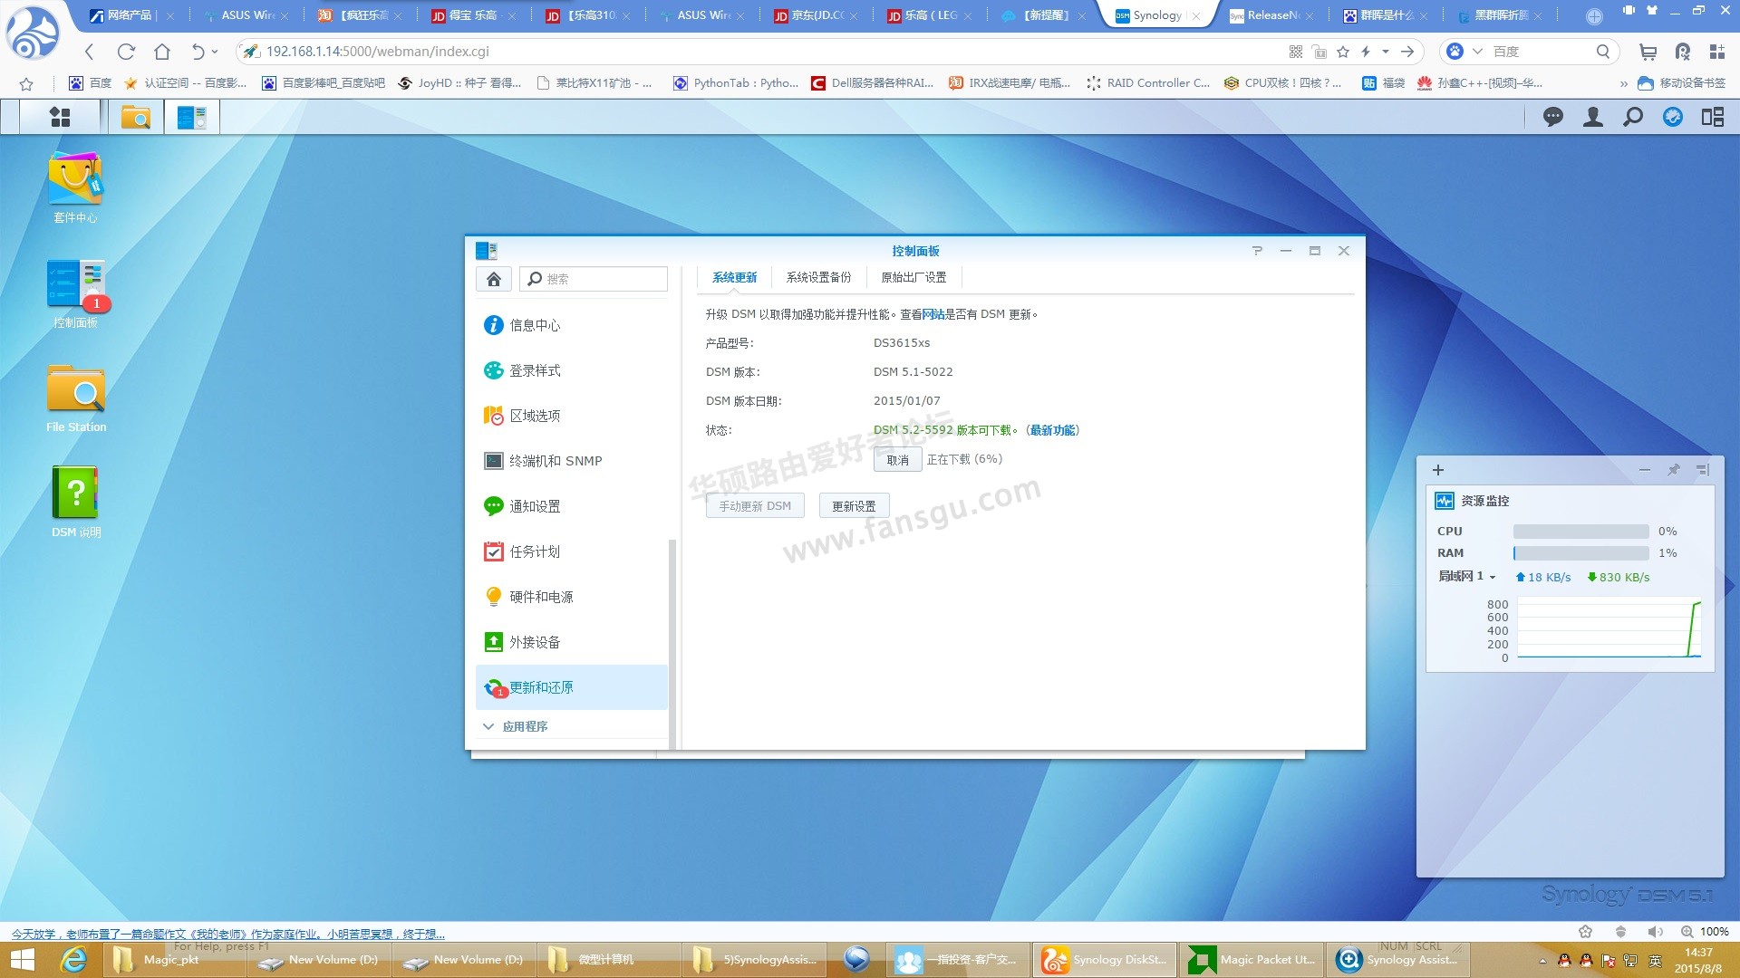
Task: Open the latest features link
Action: tap(1052, 430)
